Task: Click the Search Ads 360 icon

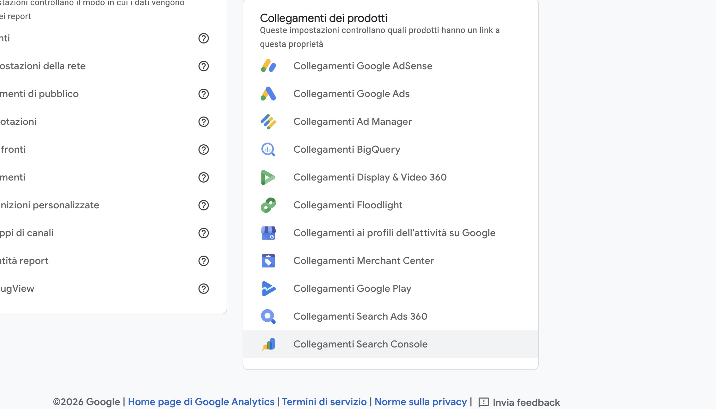Action: click(268, 316)
